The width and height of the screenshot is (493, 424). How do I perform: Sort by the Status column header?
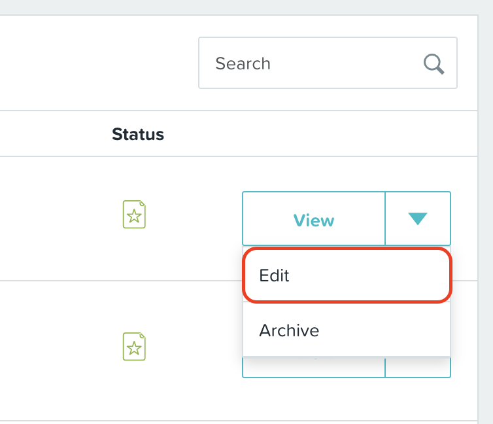(x=138, y=134)
